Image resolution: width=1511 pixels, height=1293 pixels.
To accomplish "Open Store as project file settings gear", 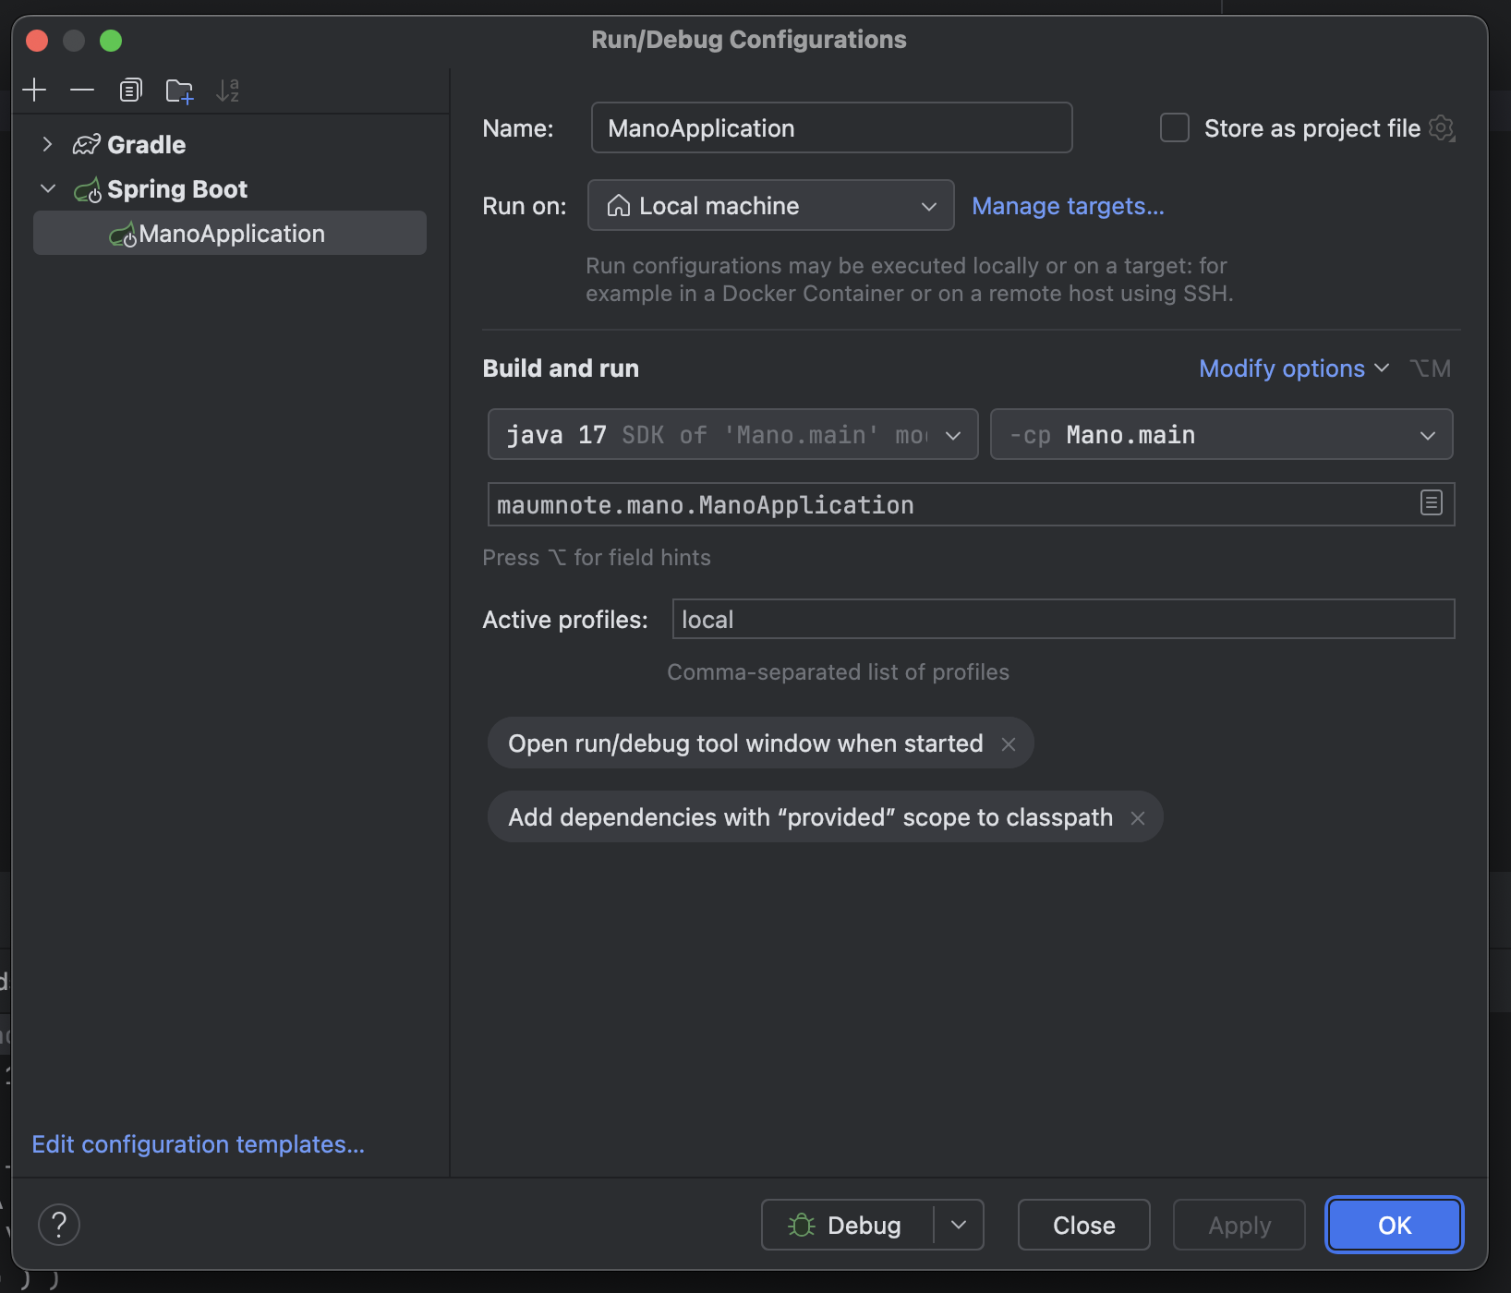I will point(1442,128).
